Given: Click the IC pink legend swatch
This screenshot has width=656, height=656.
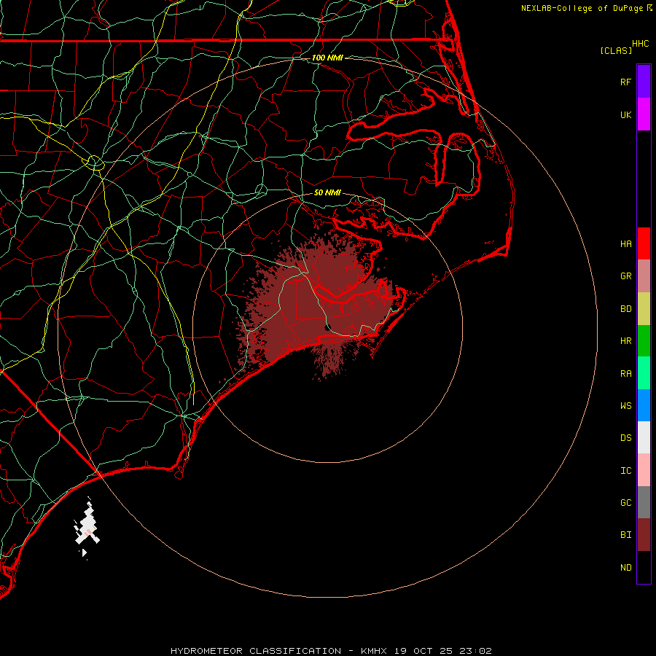Looking at the screenshot, I should [644, 470].
